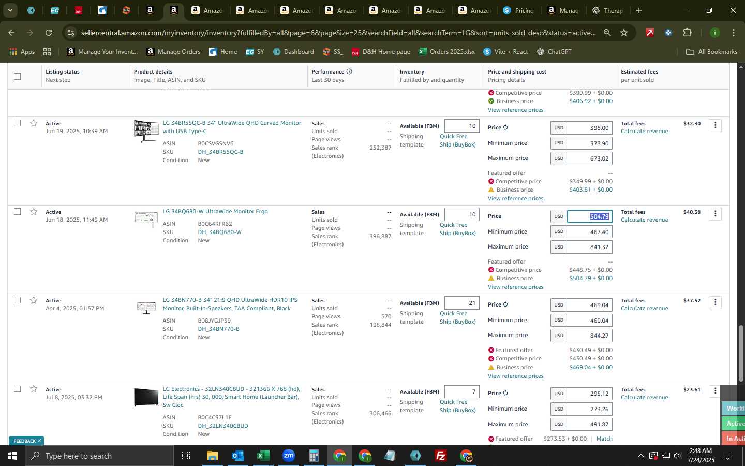Open Excel from taskbar
Viewport: 745px width, 466px height.
click(x=263, y=456)
